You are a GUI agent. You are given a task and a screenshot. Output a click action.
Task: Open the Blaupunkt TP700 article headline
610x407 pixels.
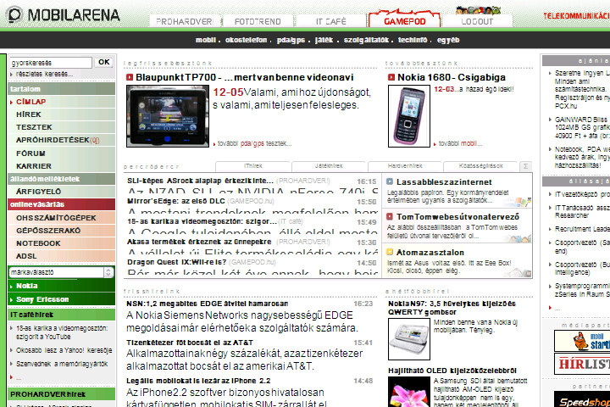244,77
